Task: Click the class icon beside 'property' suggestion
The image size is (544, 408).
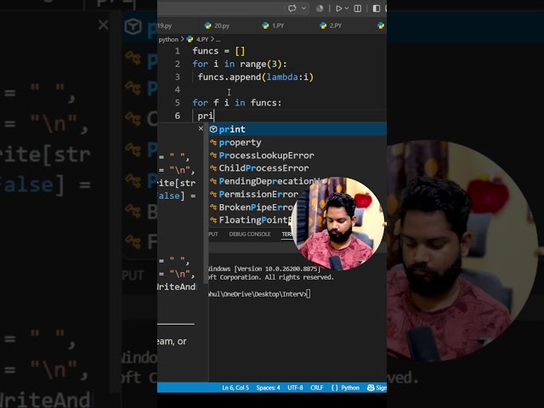Action: coord(213,142)
